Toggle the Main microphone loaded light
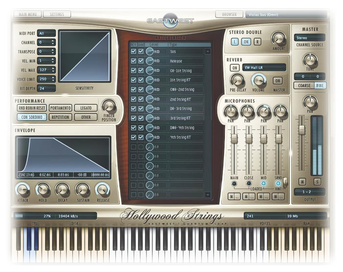The height and width of the screenshot is (272, 343). pyautogui.click(x=234, y=184)
